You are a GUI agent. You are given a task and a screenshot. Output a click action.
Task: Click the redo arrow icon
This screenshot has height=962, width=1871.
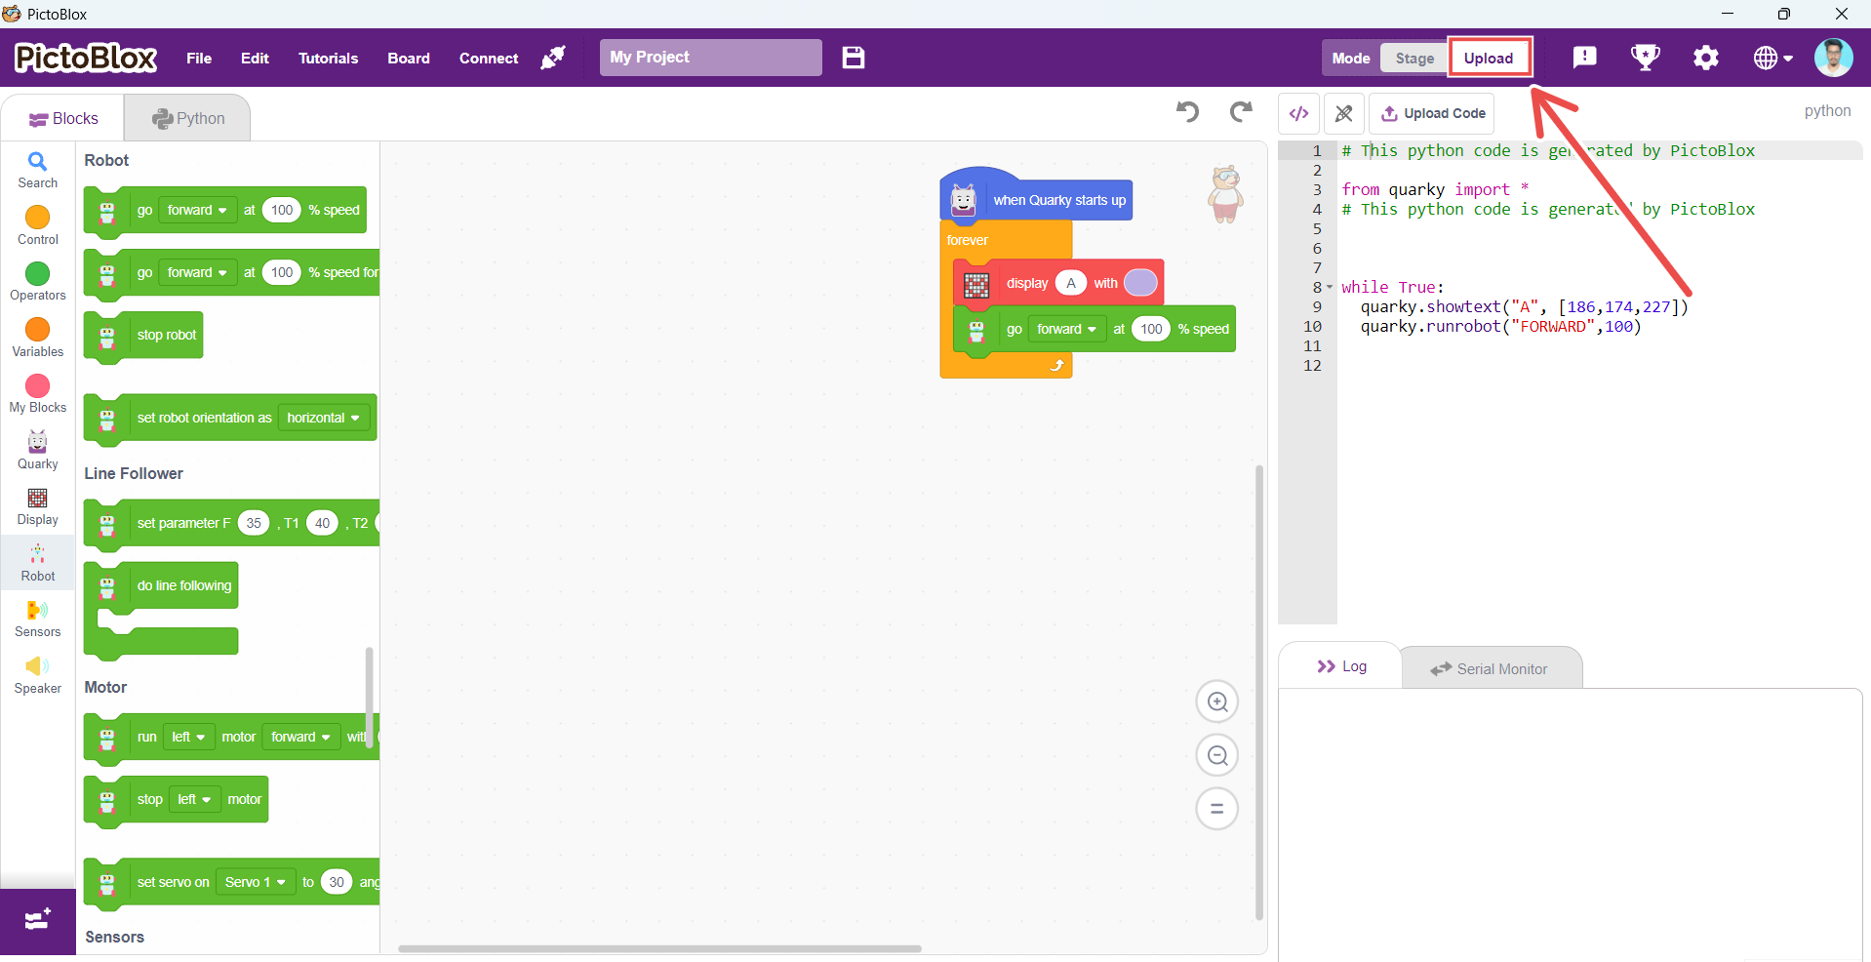coord(1241,112)
